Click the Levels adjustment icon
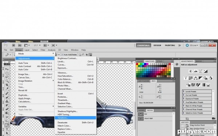The height and width of the screenshot is (136, 218). [195, 71]
